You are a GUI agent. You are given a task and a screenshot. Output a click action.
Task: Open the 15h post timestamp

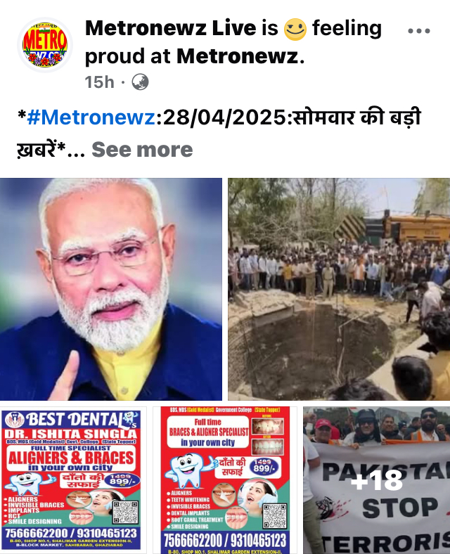click(99, 82)
